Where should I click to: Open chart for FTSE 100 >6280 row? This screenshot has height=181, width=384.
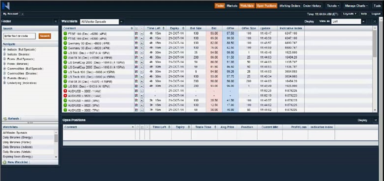[x=136, y=33]
